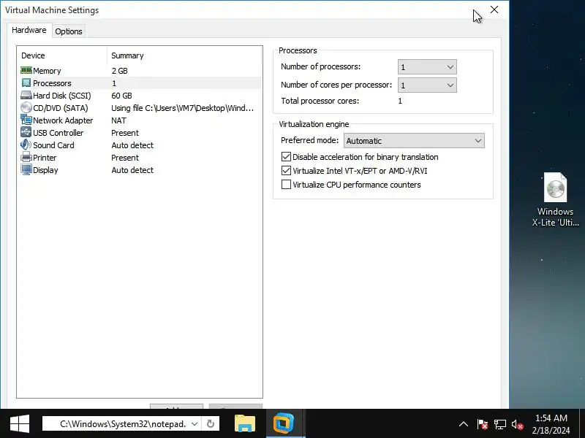The width and height of the screenshot is (585, 438).
Task: Select the Display monitor icon
Action: 26,170
